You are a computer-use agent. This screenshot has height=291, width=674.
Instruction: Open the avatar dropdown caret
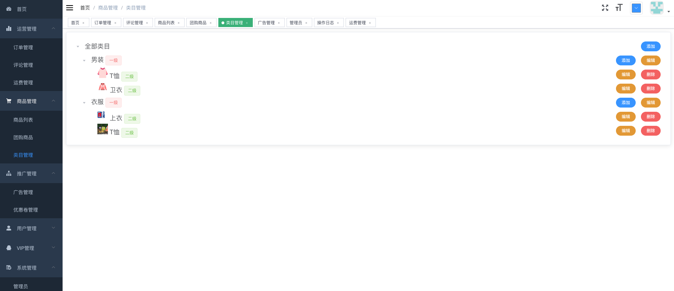(668, 12)
